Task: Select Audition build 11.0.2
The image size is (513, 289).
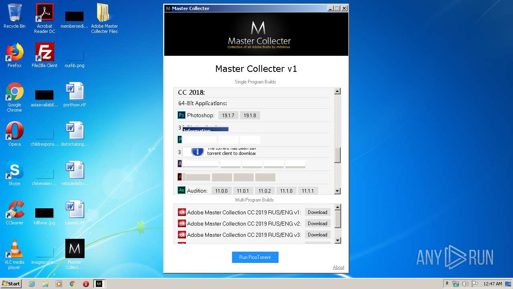Action: coord(265,191)
